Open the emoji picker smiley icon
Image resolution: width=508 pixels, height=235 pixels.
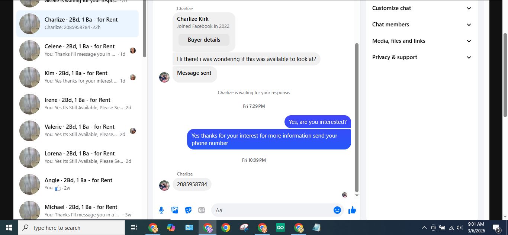pos(337,210)
